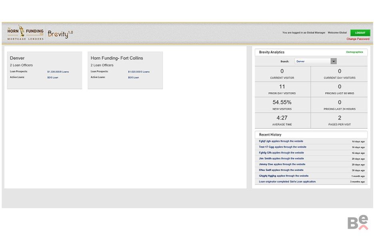Open Jimmy Doe history entry

pos(282,164)
